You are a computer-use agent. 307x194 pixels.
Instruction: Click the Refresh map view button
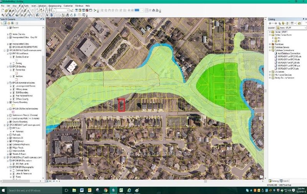[54, 181]
